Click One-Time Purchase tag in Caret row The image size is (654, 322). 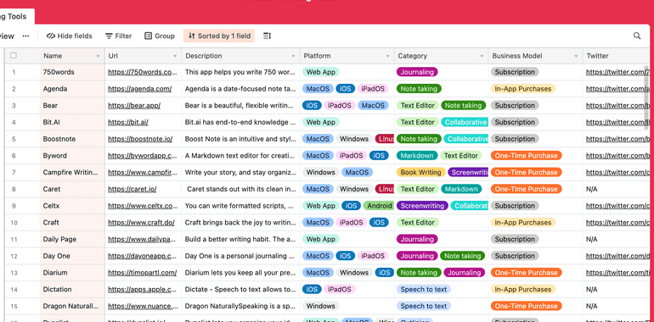coord(526,189)
